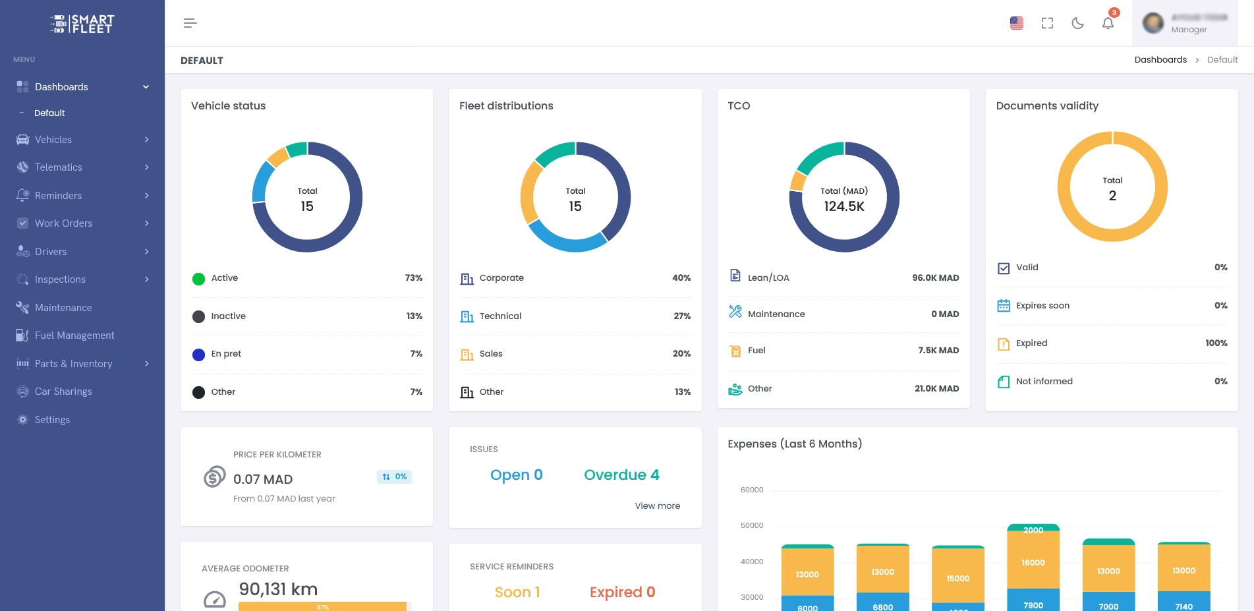
Task: Expand the Parts & Inventory submenu arrow
Action: [x=146, y=364]
